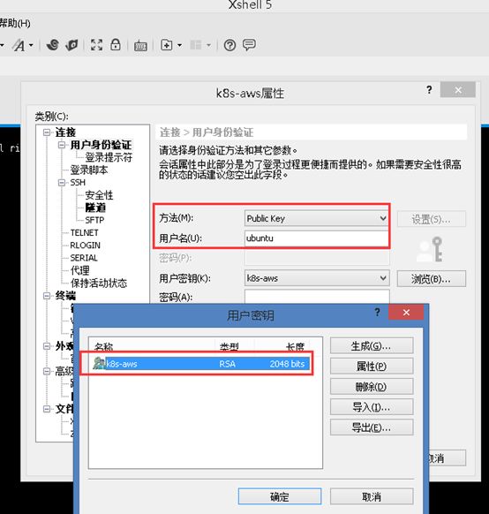Collapse the 连接 tree node
Screen dimensions: 489x514
pyautogui.click(x=47, y=132)
